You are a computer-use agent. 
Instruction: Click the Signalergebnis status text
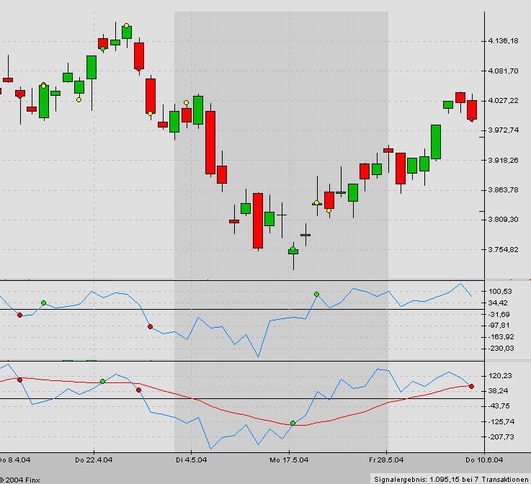tap(451, 479)
